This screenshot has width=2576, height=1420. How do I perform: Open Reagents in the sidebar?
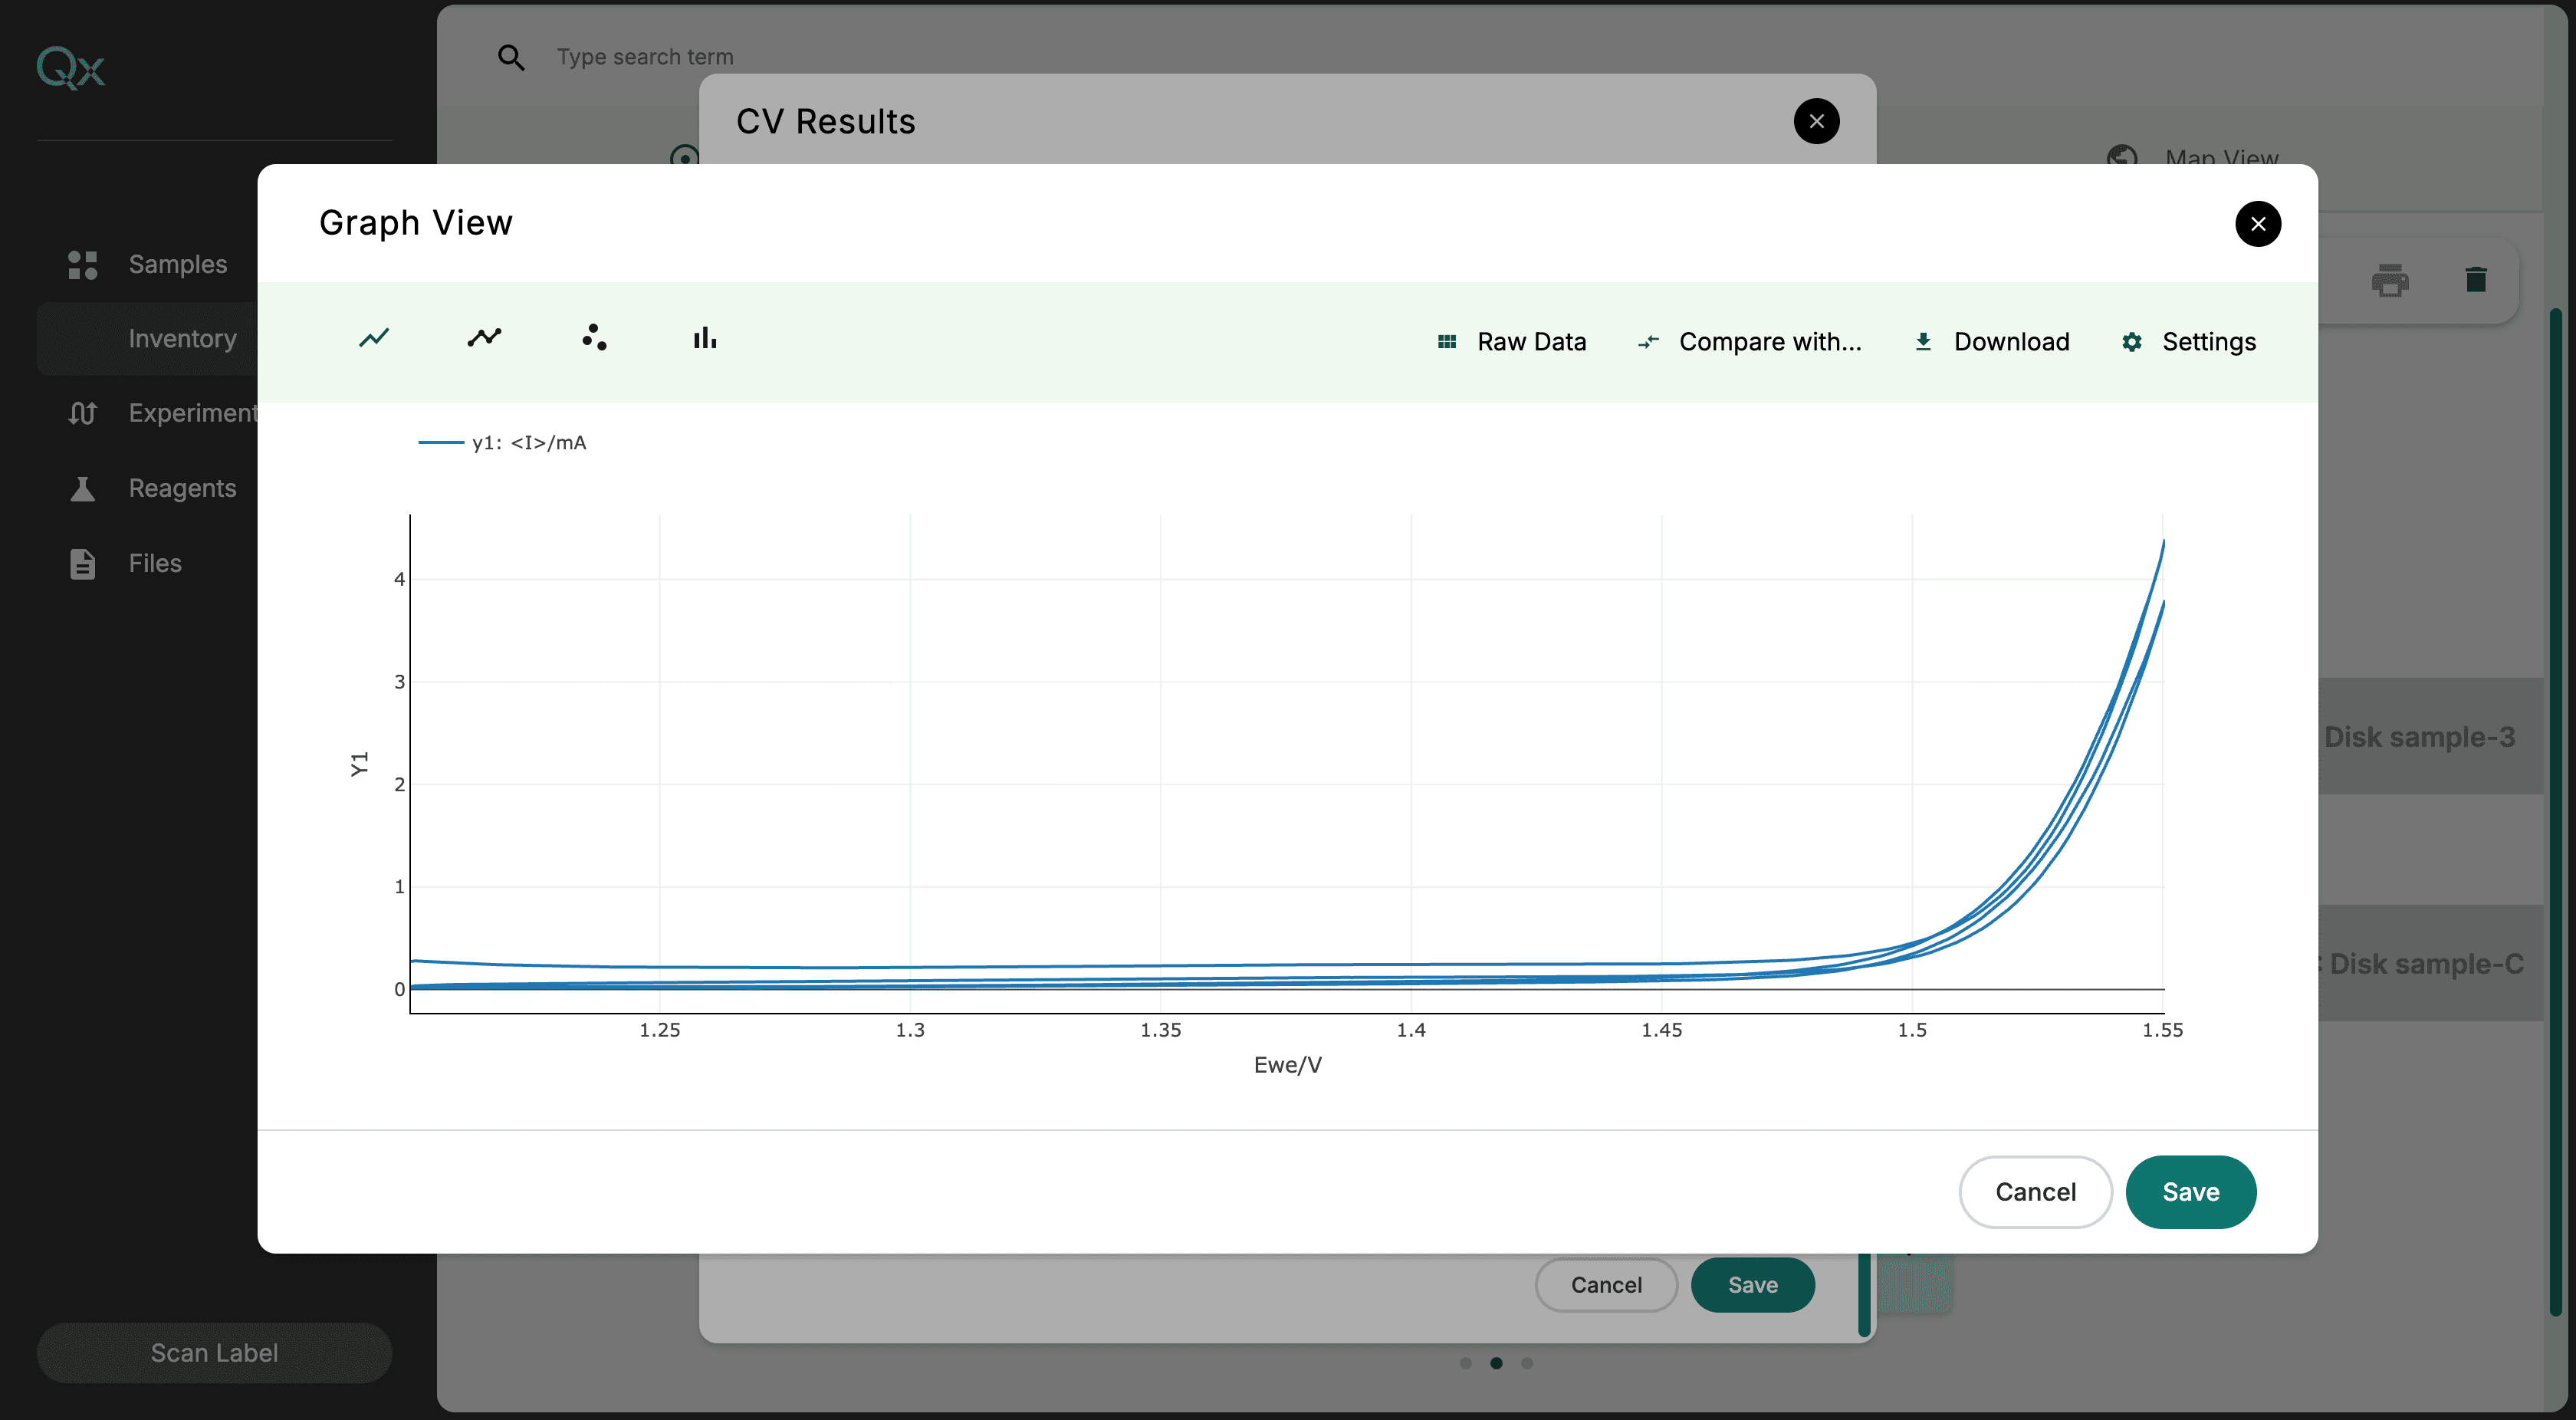click(182, 488)
